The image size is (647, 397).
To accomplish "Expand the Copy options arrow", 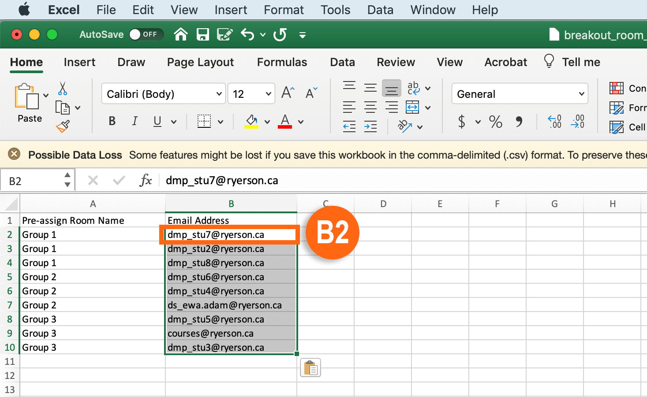I will 78,108.
